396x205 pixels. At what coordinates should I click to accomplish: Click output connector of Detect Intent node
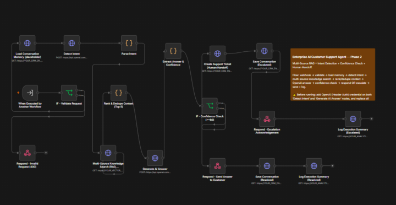(x=80, y=44)
